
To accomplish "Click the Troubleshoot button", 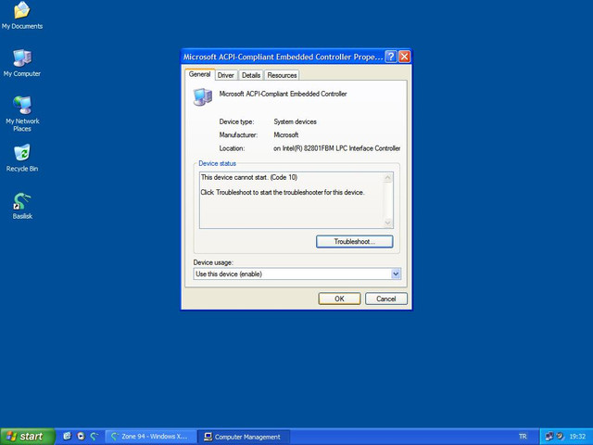I will (x=354, y=241).
